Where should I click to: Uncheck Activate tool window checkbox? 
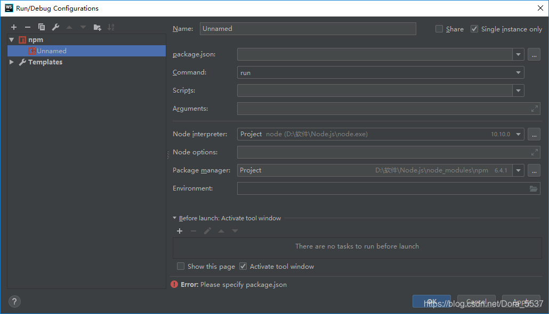(x=243, y=266)
